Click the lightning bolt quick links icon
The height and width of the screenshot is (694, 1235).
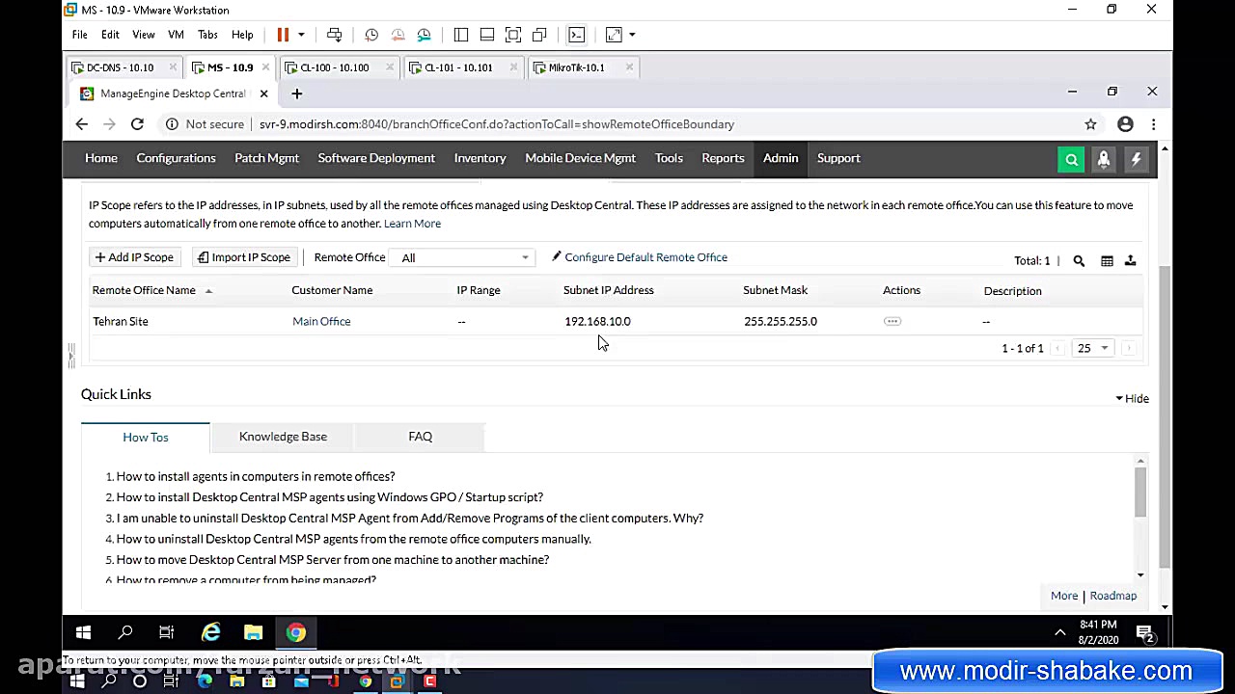[1137, 160]
